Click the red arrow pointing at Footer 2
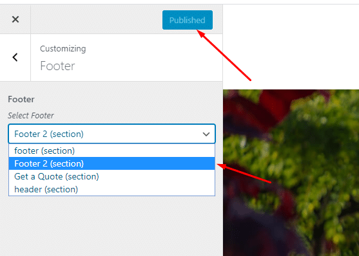The image size is (359, 256). coord(244,173)
